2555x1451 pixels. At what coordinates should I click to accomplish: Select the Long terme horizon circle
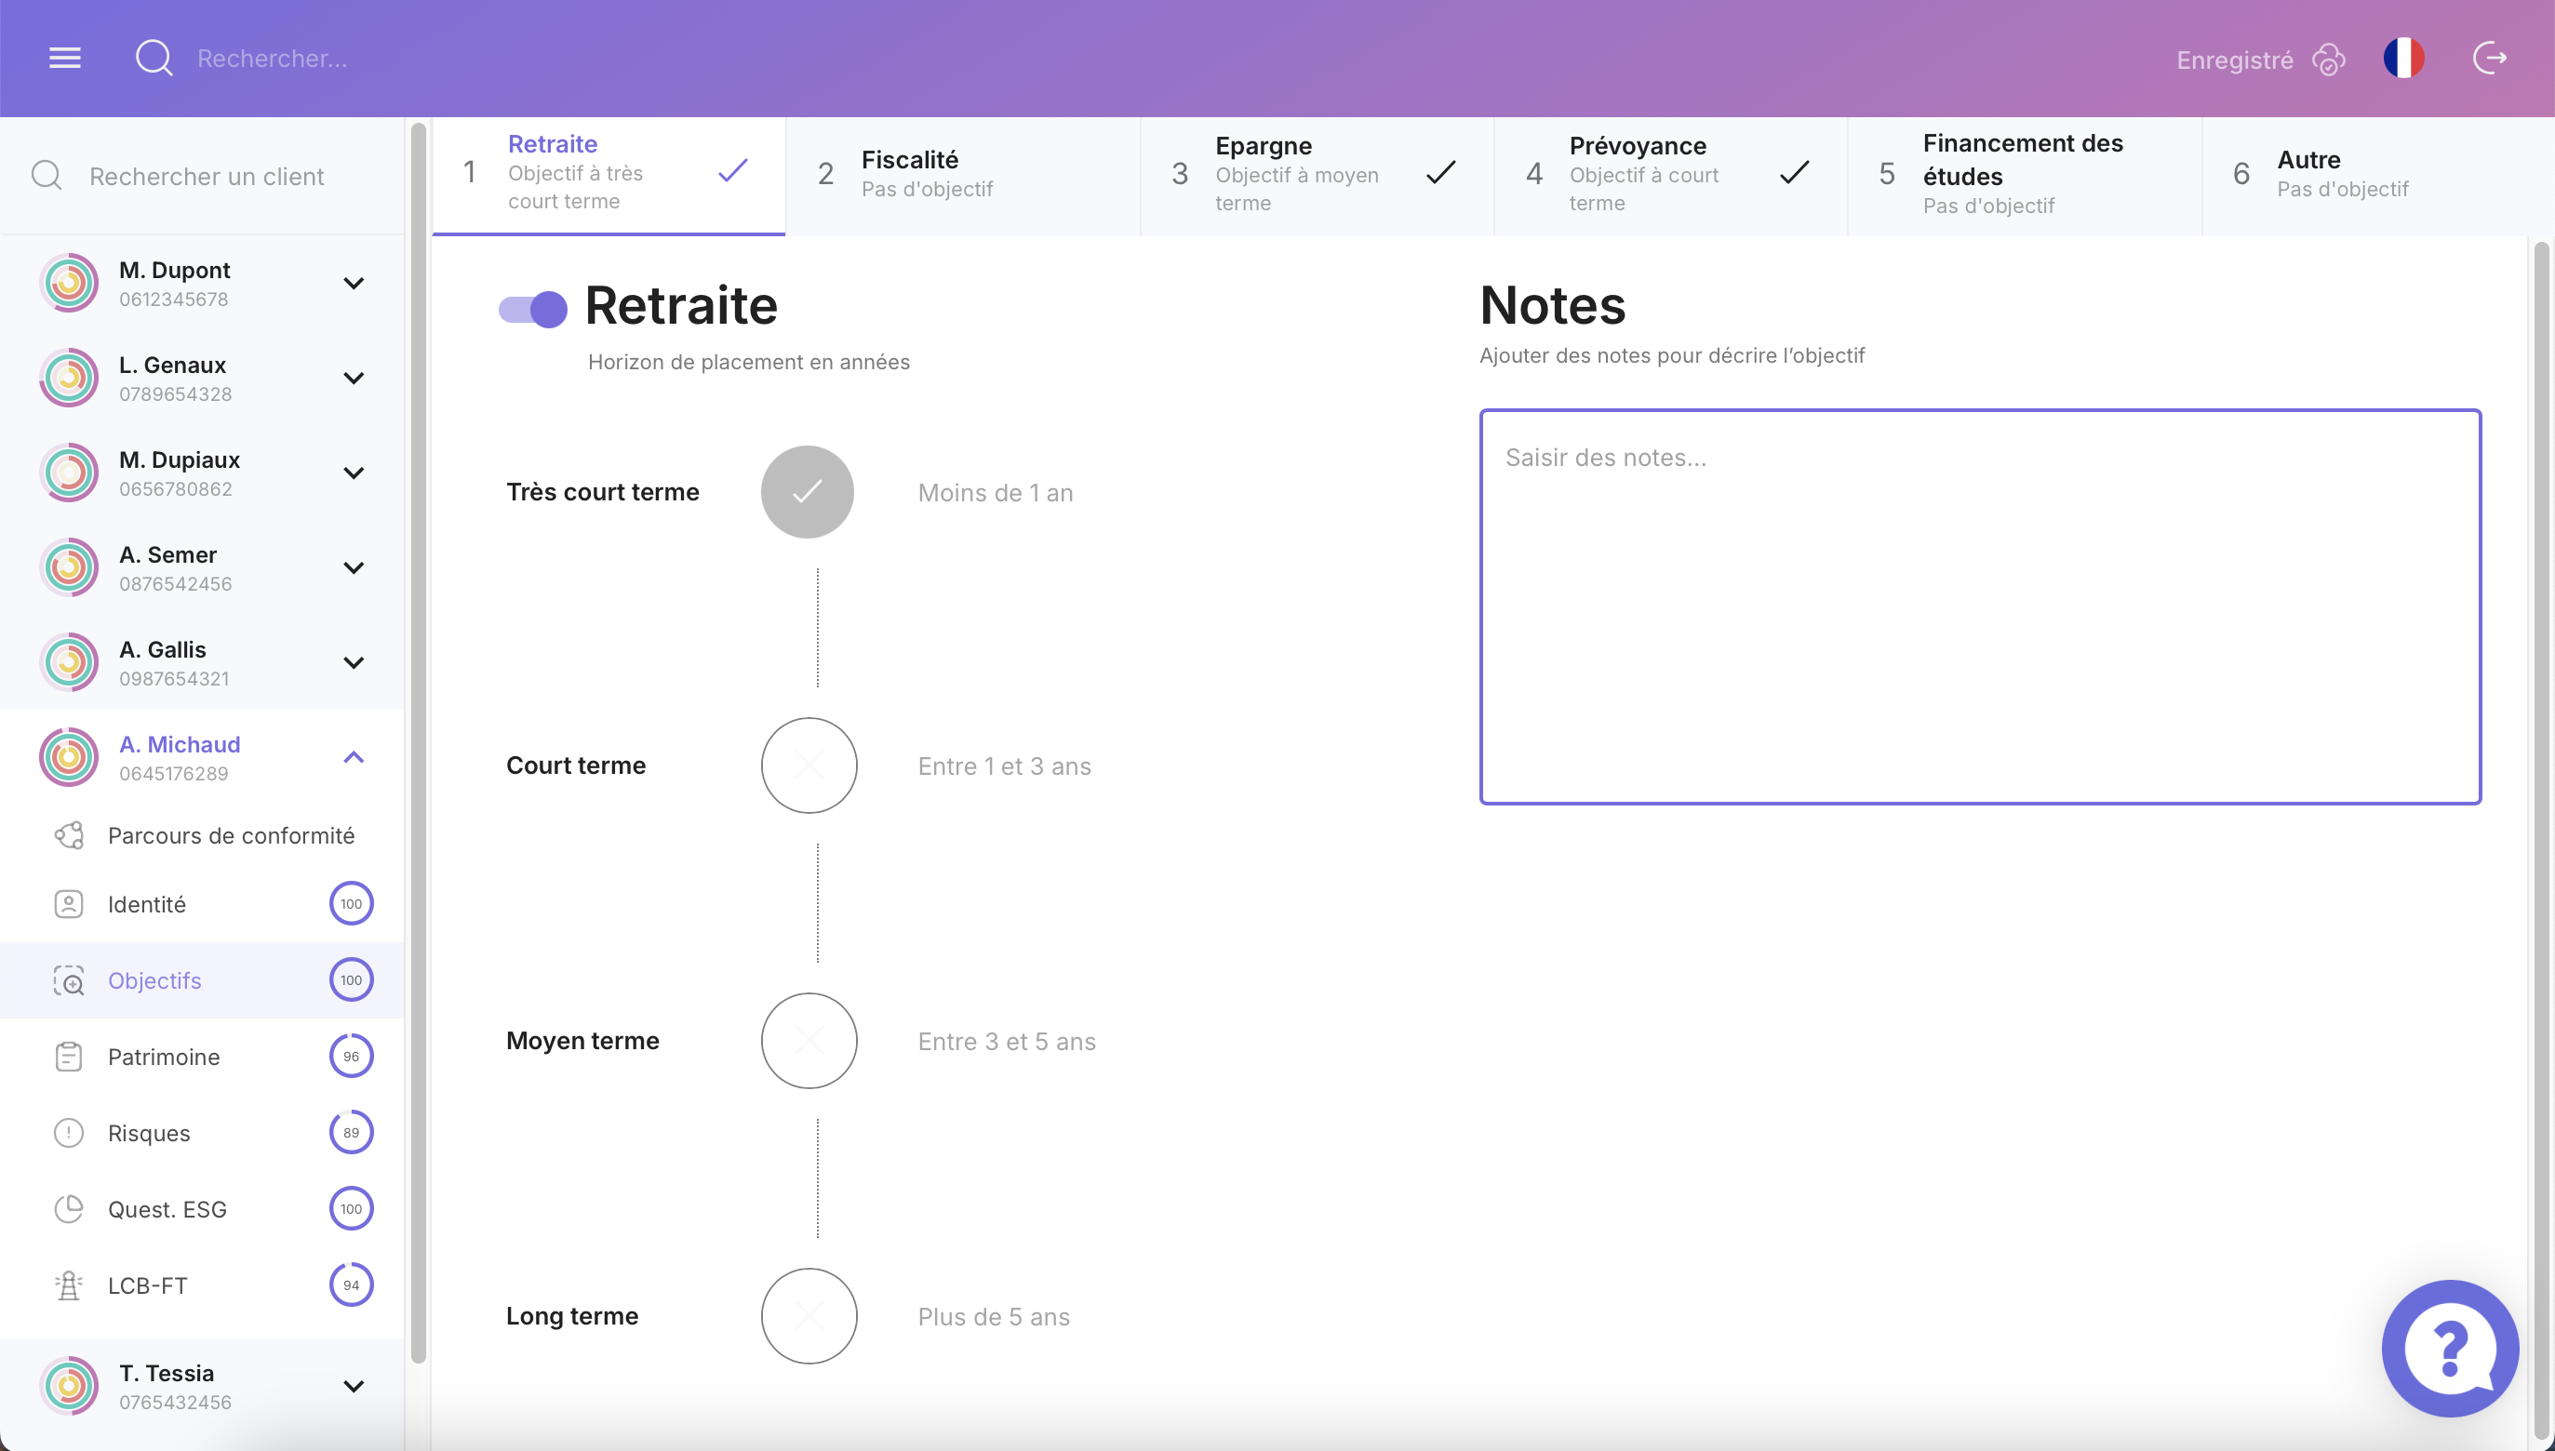pyautogui.click(x=809, y=1315)
